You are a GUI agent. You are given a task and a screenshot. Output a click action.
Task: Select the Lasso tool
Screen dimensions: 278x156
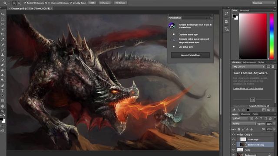[x=3, y=24]
